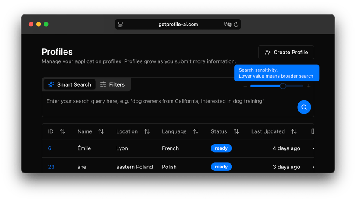Screen dimensions: 356x201
Task: Click the Polish language cell
Action: [x=169, y=167]
